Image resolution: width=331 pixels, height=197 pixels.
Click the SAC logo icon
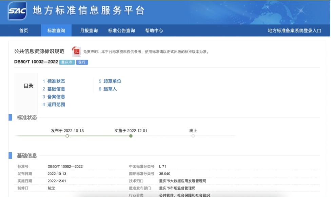tap(17, 10)
